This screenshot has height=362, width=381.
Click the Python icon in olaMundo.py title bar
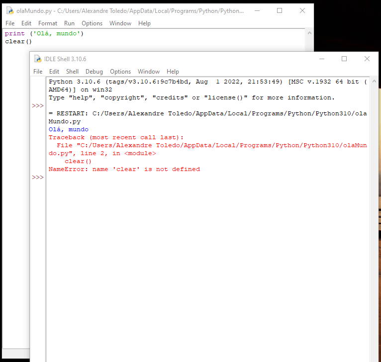(10, 10)
